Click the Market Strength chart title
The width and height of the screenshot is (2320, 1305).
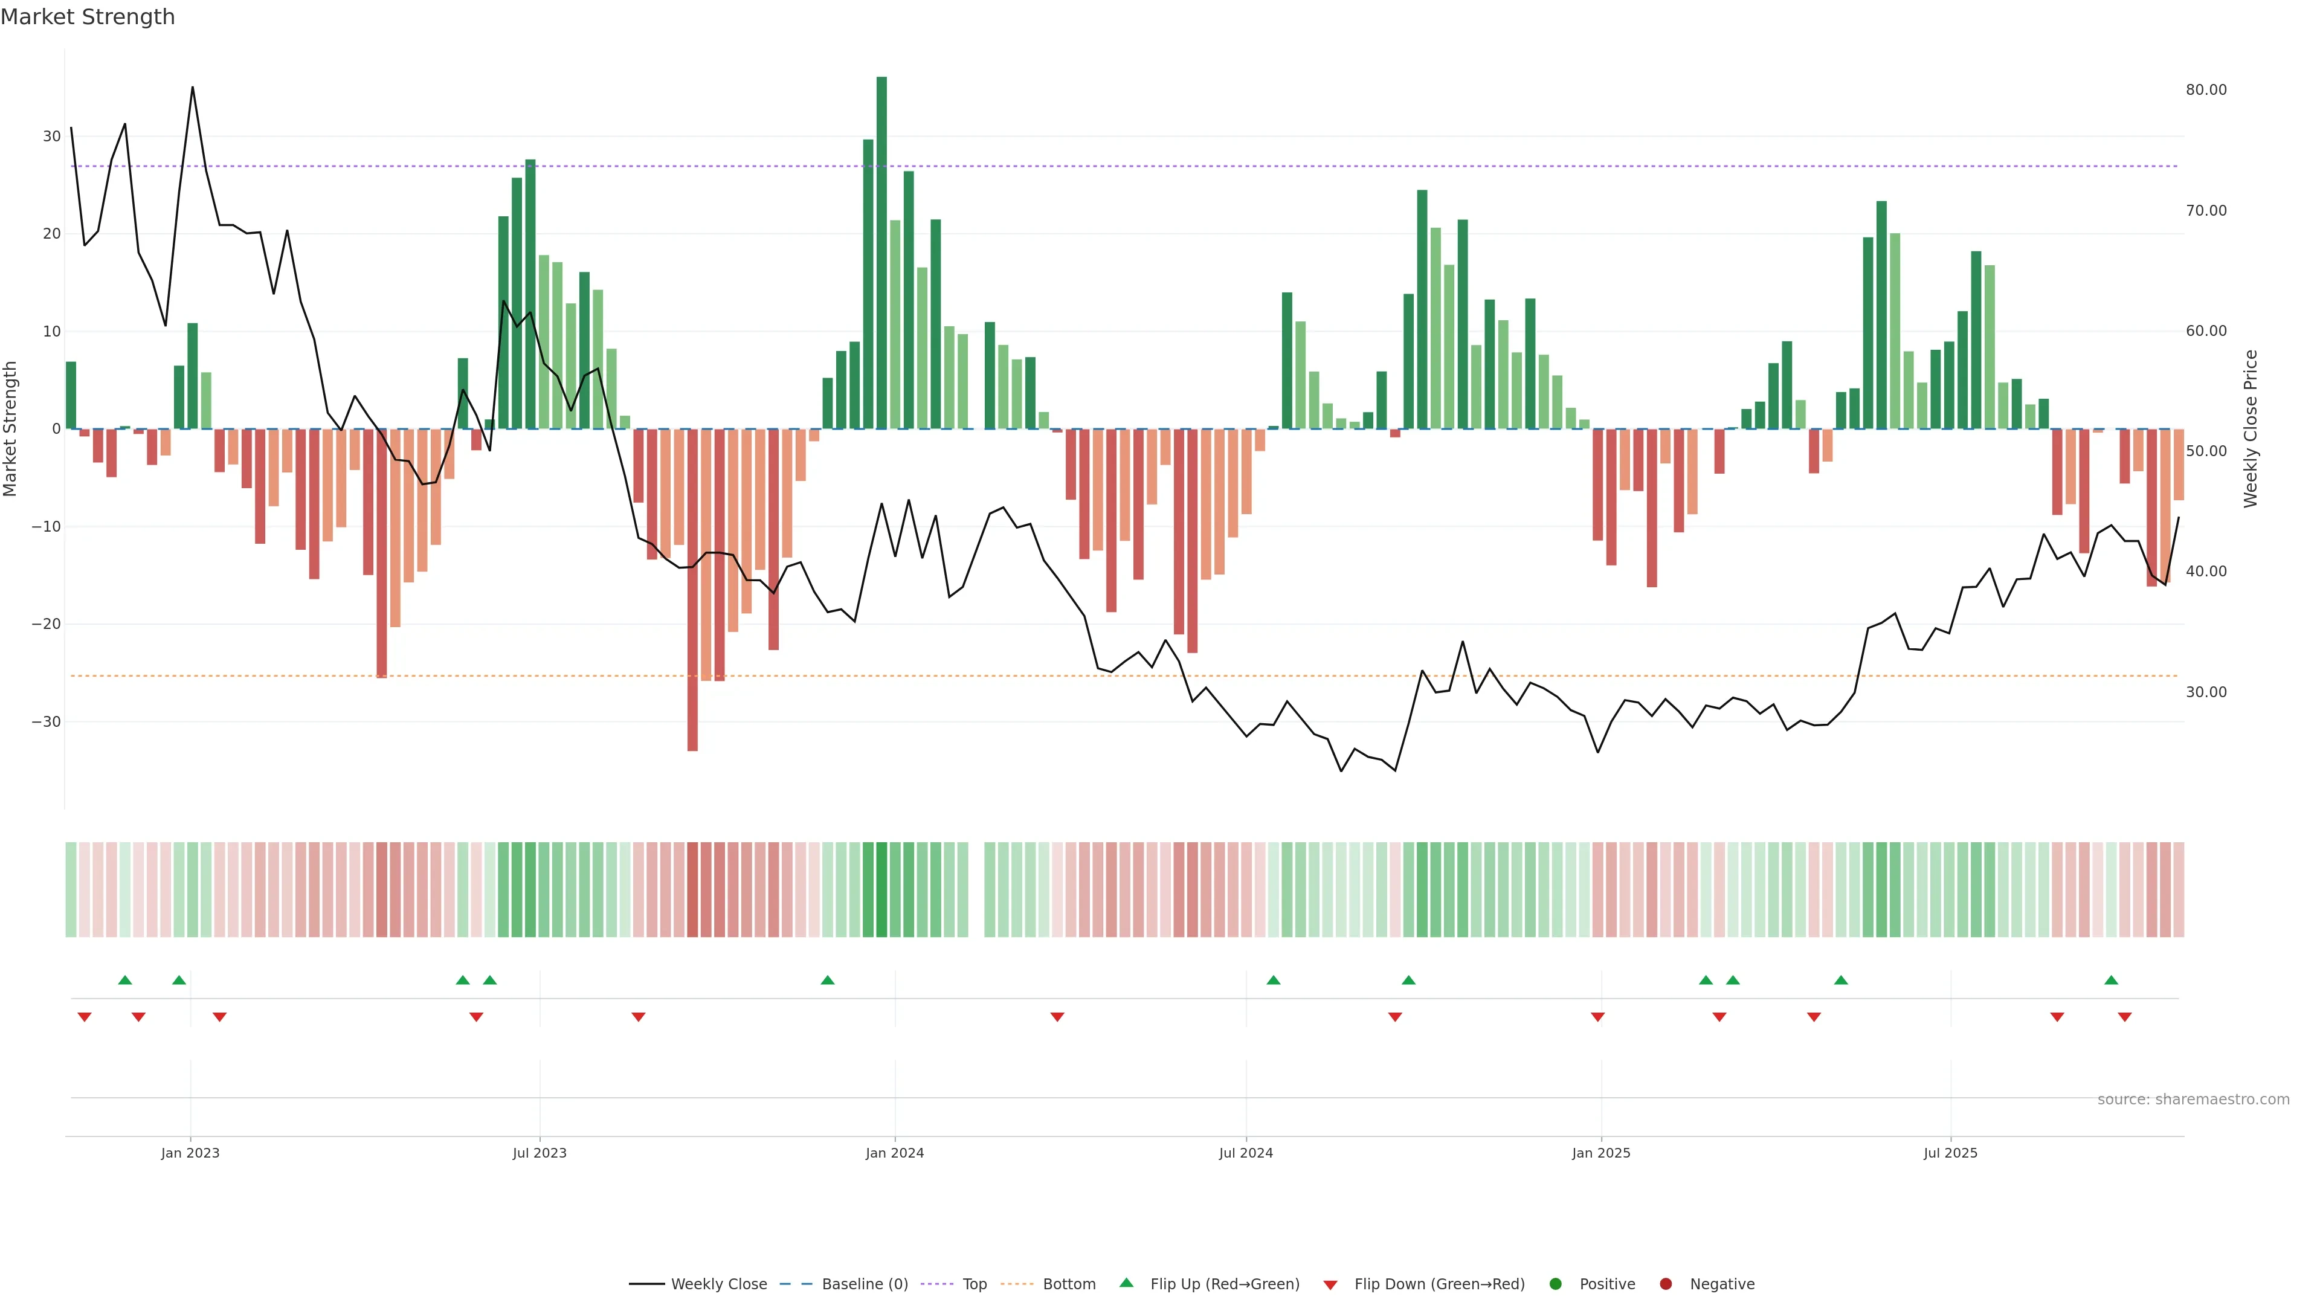coord(88,17)
